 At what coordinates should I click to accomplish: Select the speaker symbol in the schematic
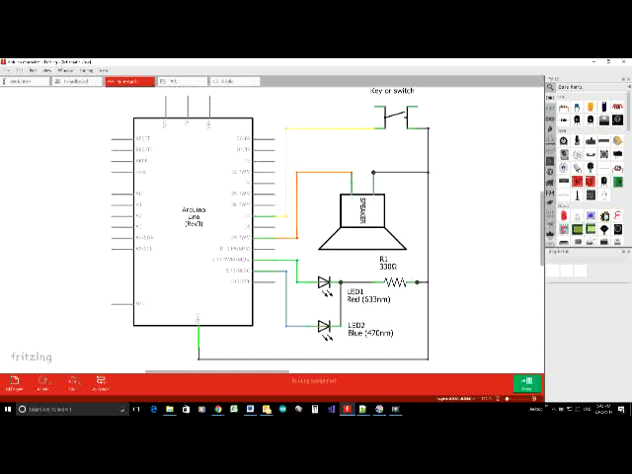pos(362,221)
